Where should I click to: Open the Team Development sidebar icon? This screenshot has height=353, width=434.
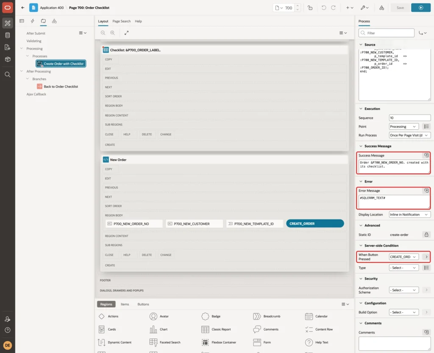tap(8, 47)
